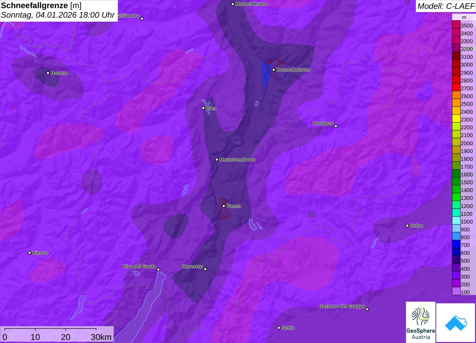Viewport: 476px width, 343px height.
Task: Click the Bozen/Bolzano city marker
Action: point(274,70)
